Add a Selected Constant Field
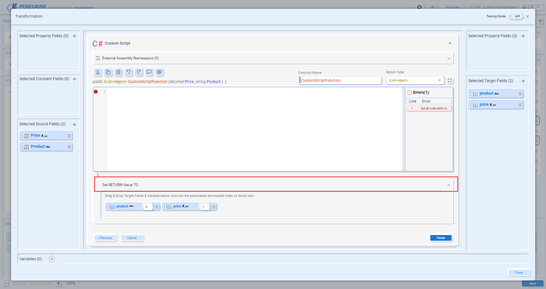The height and width of the screenshot is (289, 546). coord(75,79)
